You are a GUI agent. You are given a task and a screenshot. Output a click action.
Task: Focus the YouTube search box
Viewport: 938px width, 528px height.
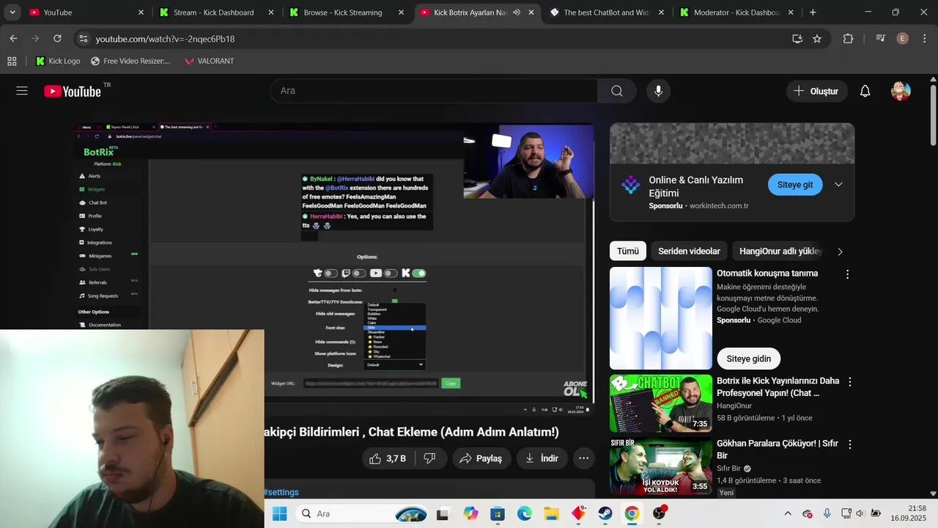[x=434, y=91]
